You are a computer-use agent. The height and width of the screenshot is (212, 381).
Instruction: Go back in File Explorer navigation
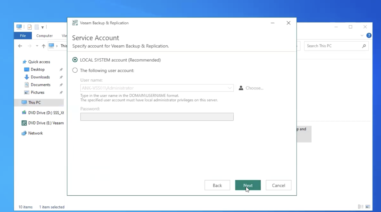coord(20,46)
